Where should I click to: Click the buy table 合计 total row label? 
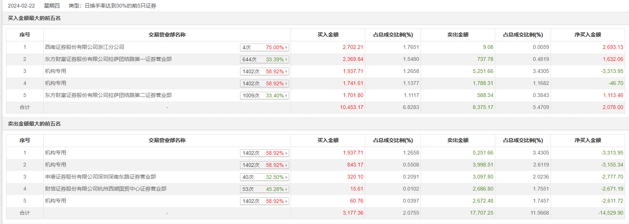click(25, 107)
